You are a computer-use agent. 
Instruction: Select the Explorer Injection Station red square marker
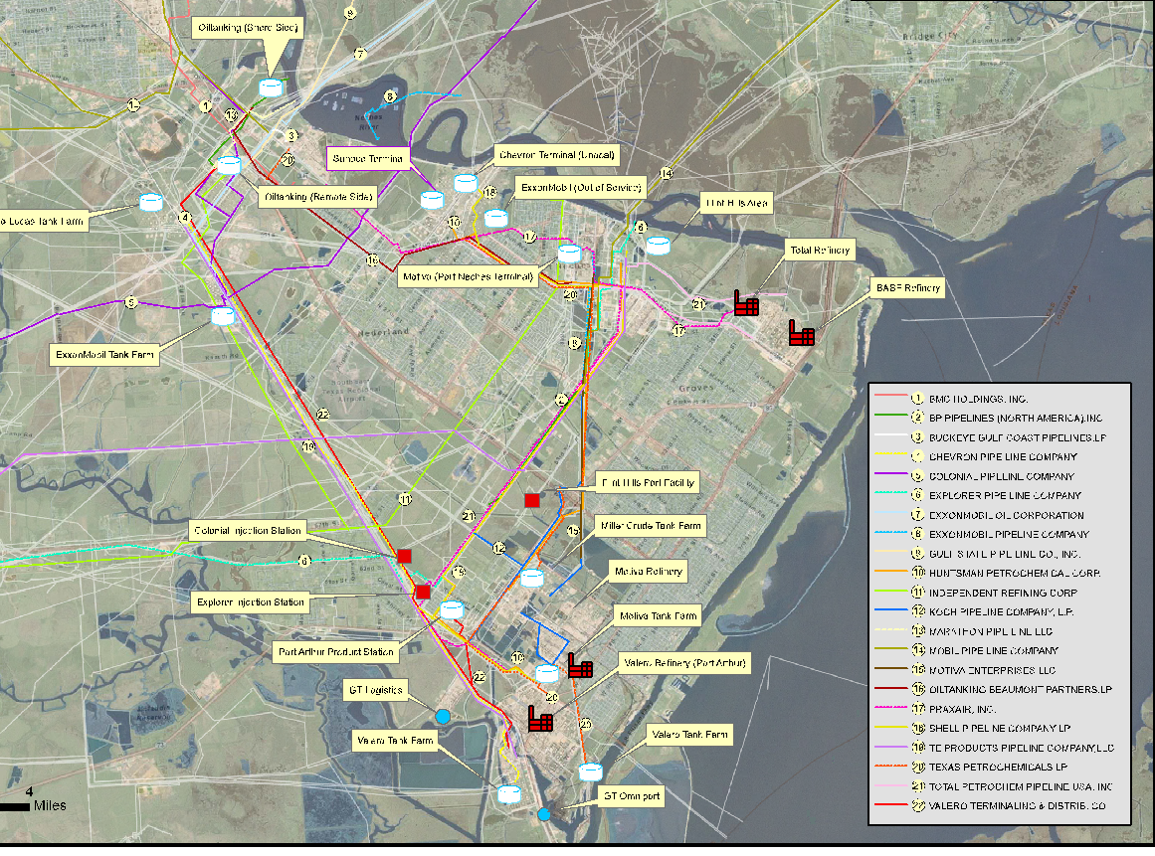[x=422, y=592]
